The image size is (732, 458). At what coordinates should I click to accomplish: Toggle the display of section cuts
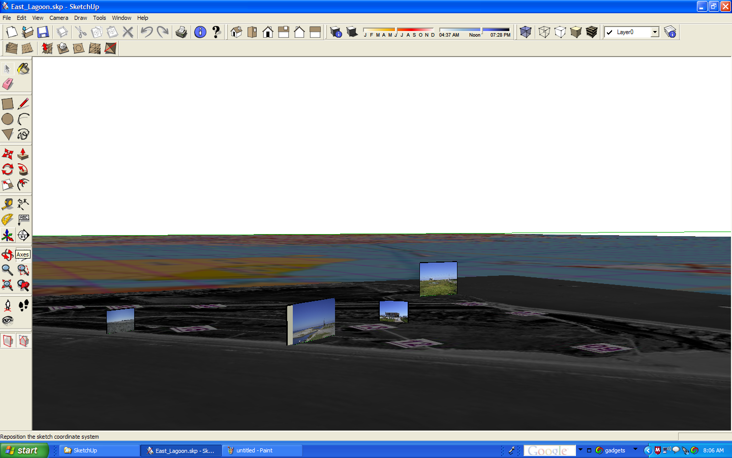pos(23,340)
